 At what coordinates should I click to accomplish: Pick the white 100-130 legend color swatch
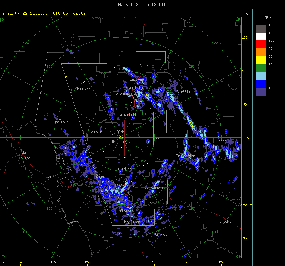[x=261, y=36]
